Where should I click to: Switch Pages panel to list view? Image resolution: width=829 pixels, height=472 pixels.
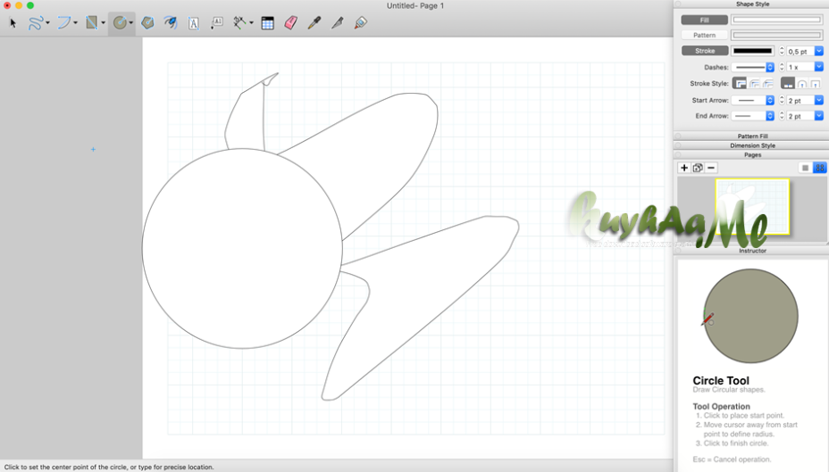[x=805, y=168]
